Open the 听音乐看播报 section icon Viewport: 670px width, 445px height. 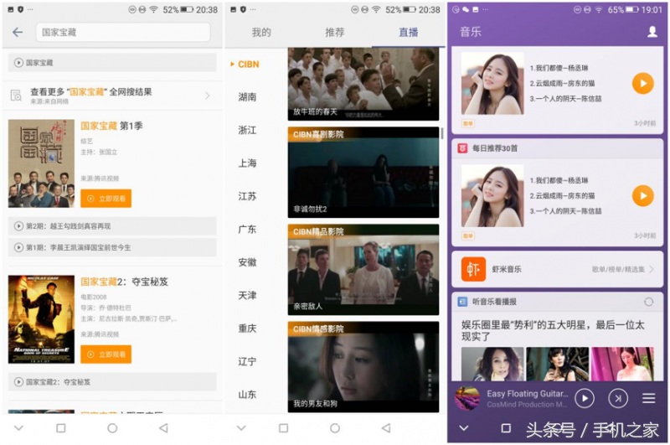click(x=462, y=302)
